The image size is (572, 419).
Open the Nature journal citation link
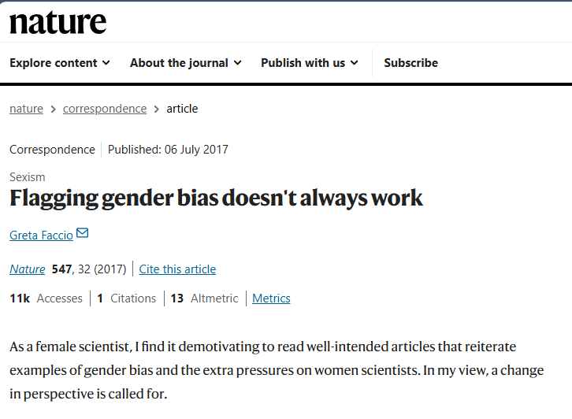point(27,269)
